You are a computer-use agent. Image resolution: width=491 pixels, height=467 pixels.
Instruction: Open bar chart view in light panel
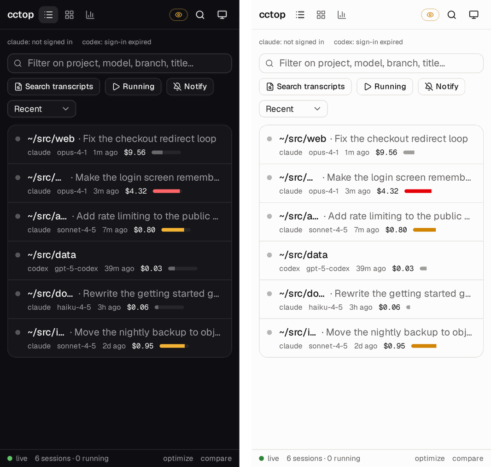point(342,15)
